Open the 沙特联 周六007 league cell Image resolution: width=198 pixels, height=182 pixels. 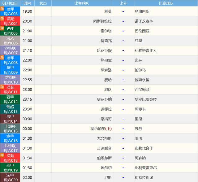pos(10,50)
